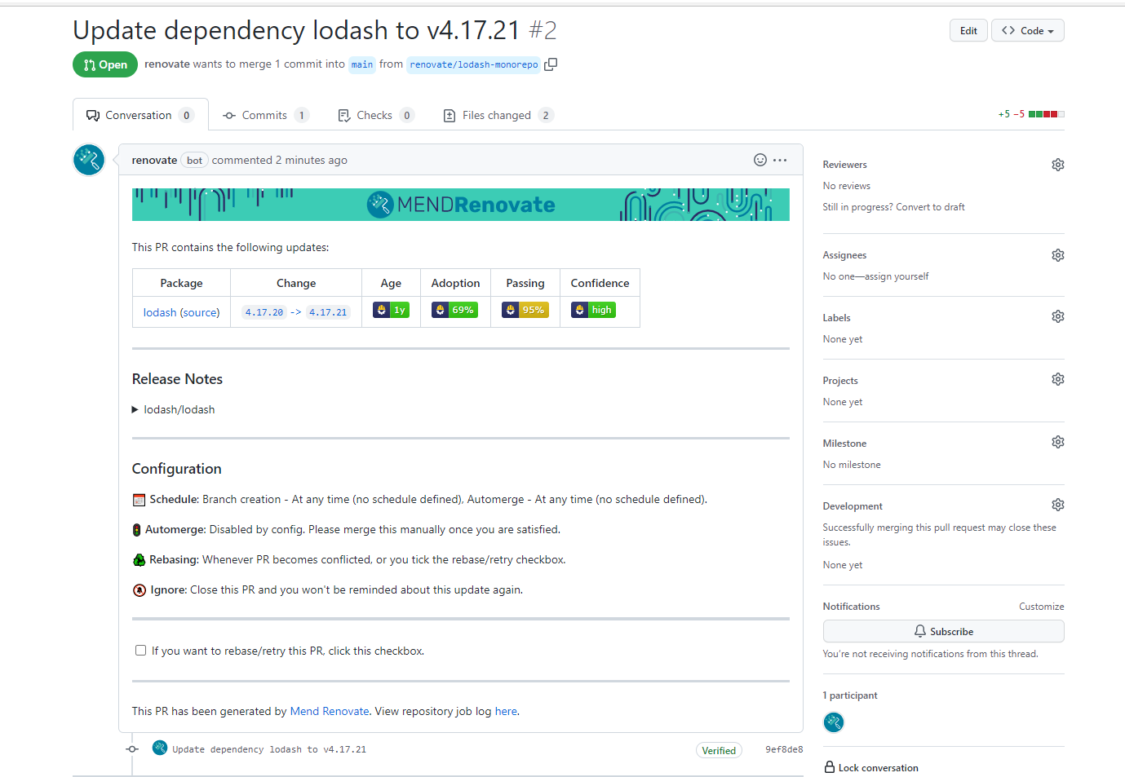Click the renovate bot avatar
This screenshot has height=777, width=1125.
coord(88,160)
